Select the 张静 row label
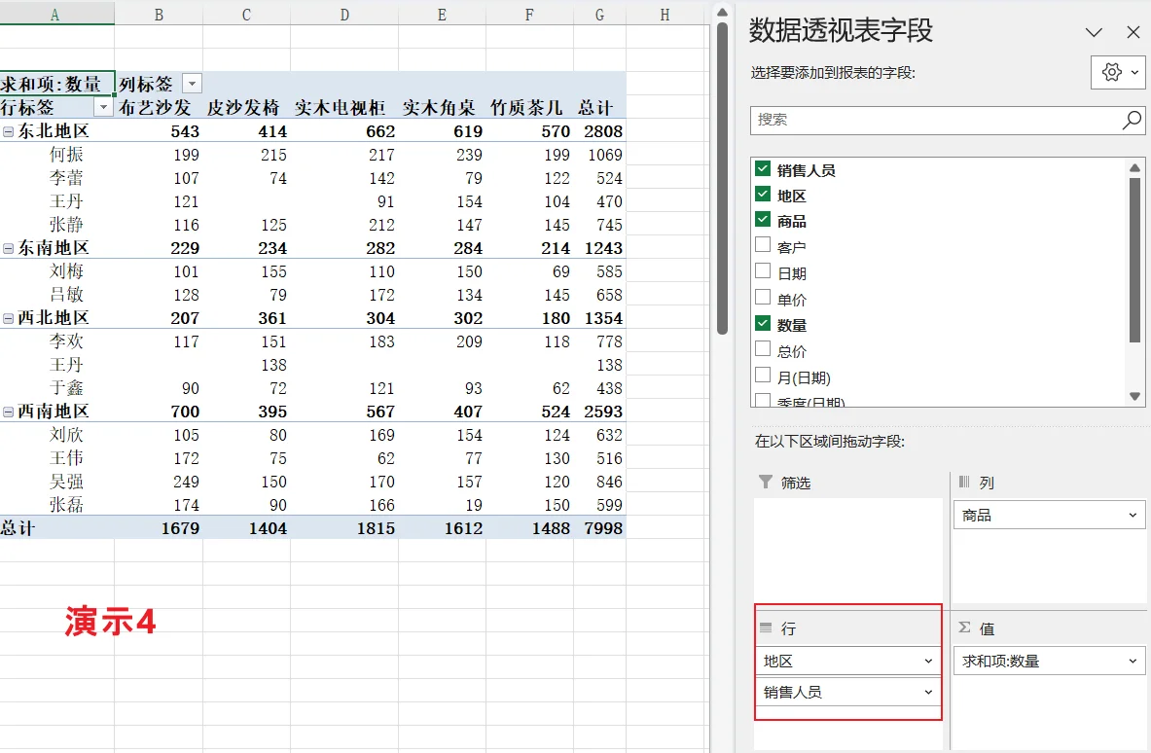Screen dimensions: 1151x753 tap(66, 225)
